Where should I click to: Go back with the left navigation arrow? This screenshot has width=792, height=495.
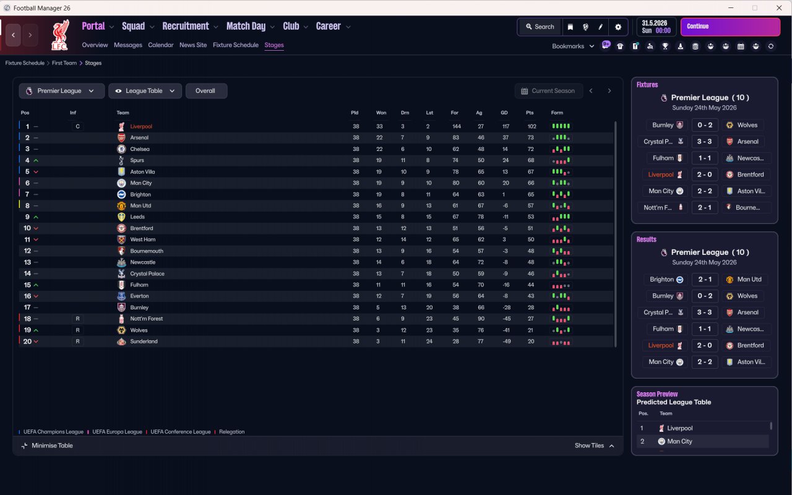[x=14, y=35]
